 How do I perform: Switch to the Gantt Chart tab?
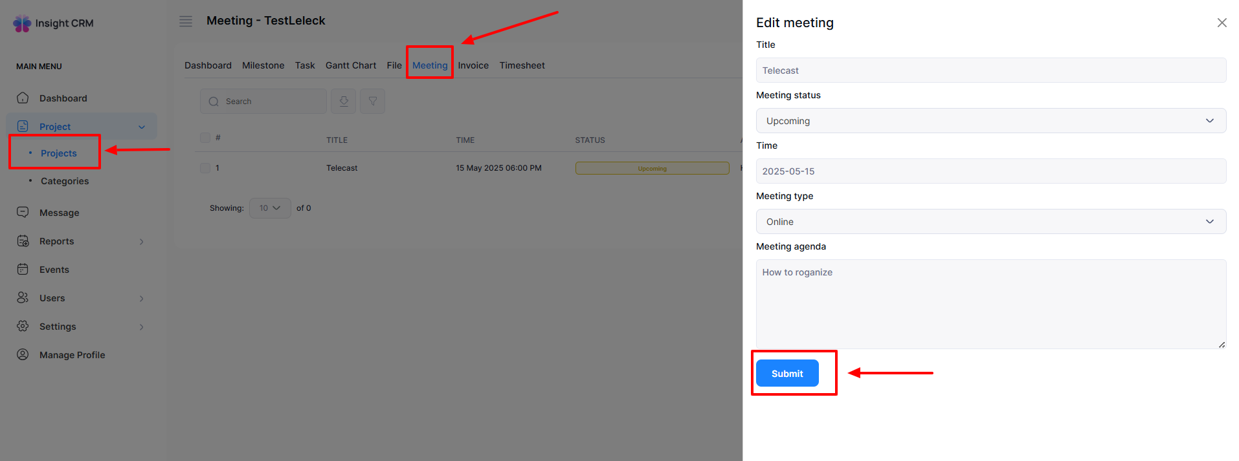[350, 65]
